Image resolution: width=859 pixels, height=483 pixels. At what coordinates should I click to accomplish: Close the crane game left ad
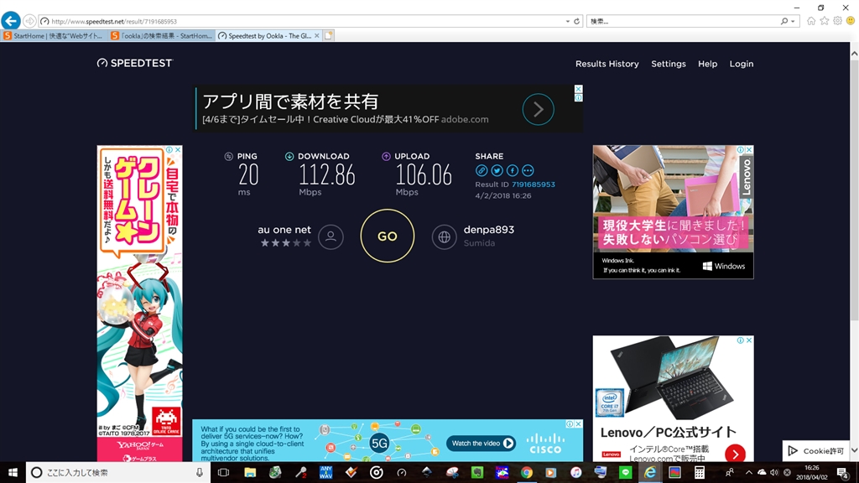tap(178, 149)
